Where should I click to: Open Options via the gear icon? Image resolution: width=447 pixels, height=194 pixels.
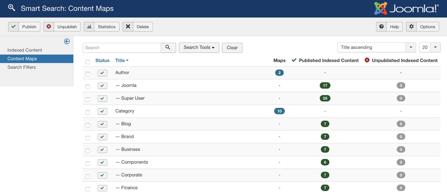coord(411,26)
